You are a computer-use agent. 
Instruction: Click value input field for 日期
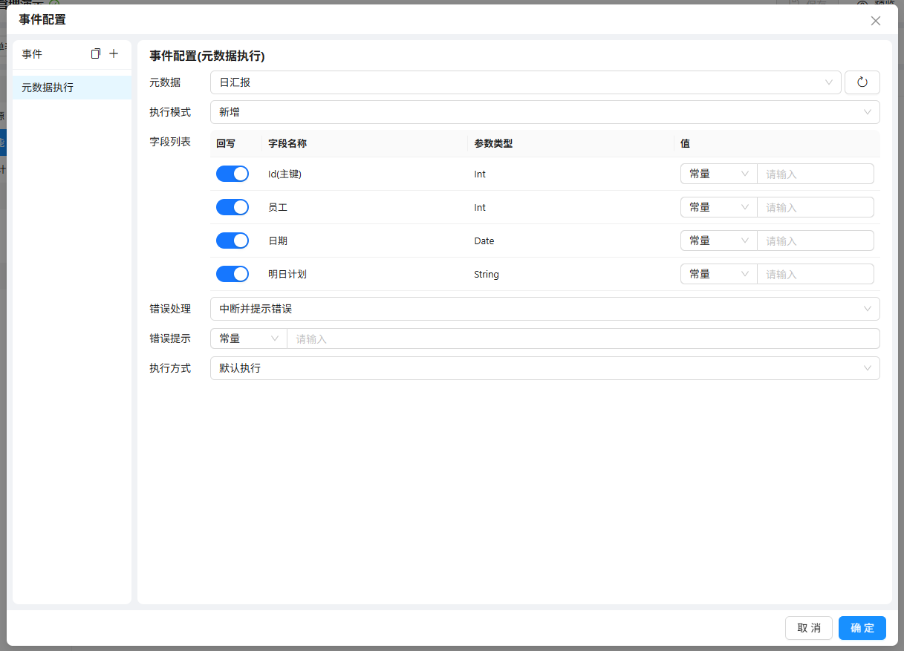[816, 241]
